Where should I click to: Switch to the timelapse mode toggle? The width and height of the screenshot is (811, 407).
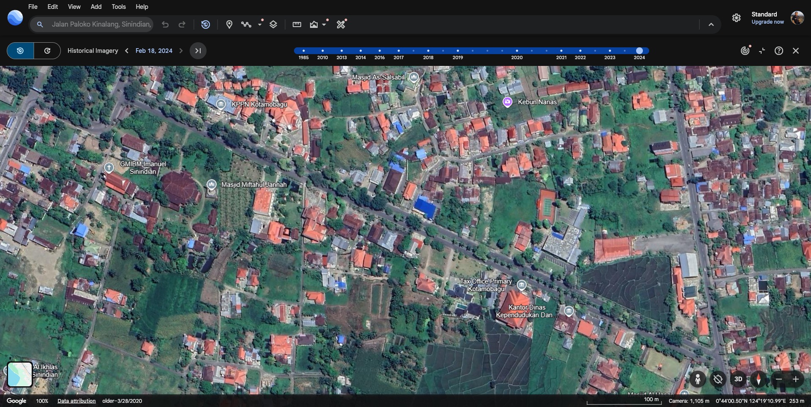coord(47,51)
